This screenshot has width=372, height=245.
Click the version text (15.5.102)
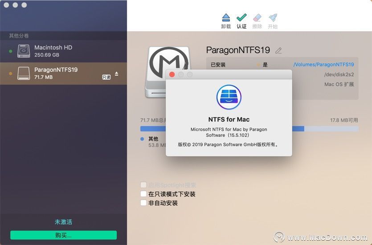238,135
